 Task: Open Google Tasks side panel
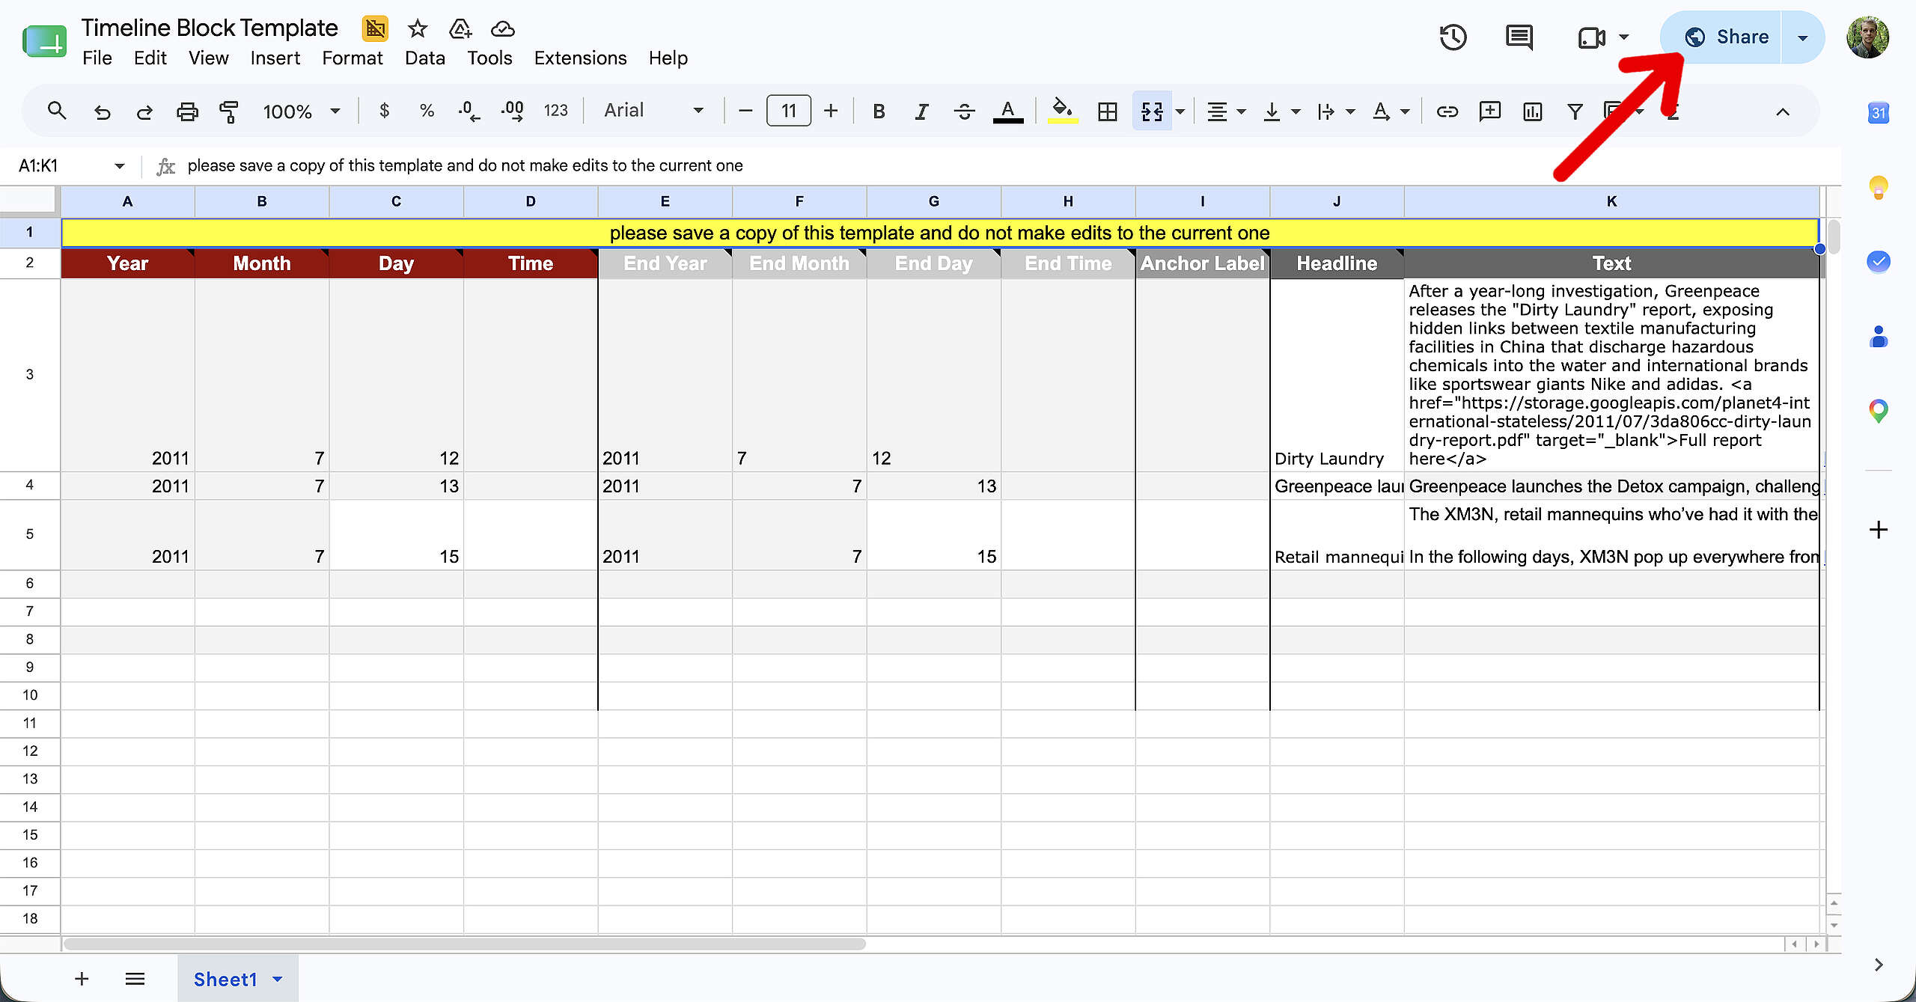(x=1878, y=262)
